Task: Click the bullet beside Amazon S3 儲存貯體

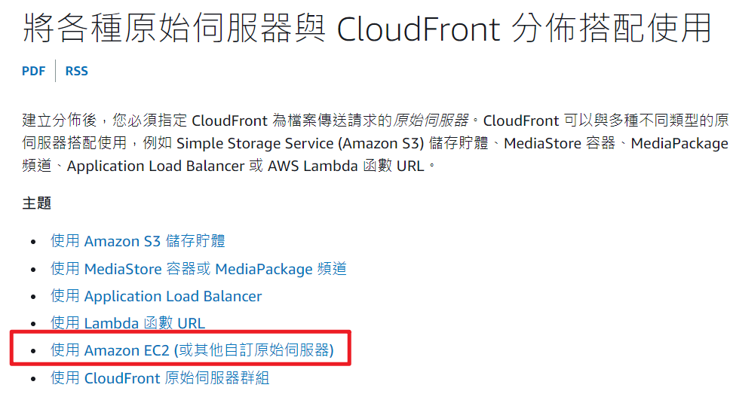Action: [33, 242]
